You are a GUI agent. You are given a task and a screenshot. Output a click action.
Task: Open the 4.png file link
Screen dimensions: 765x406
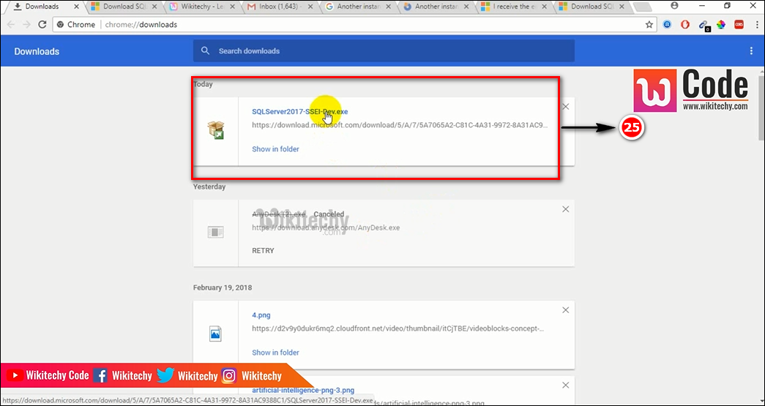[x=261, y=315]
